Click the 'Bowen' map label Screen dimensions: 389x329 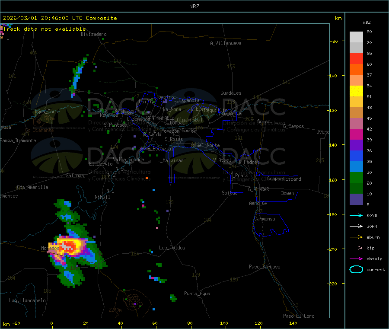click(288, 193)
